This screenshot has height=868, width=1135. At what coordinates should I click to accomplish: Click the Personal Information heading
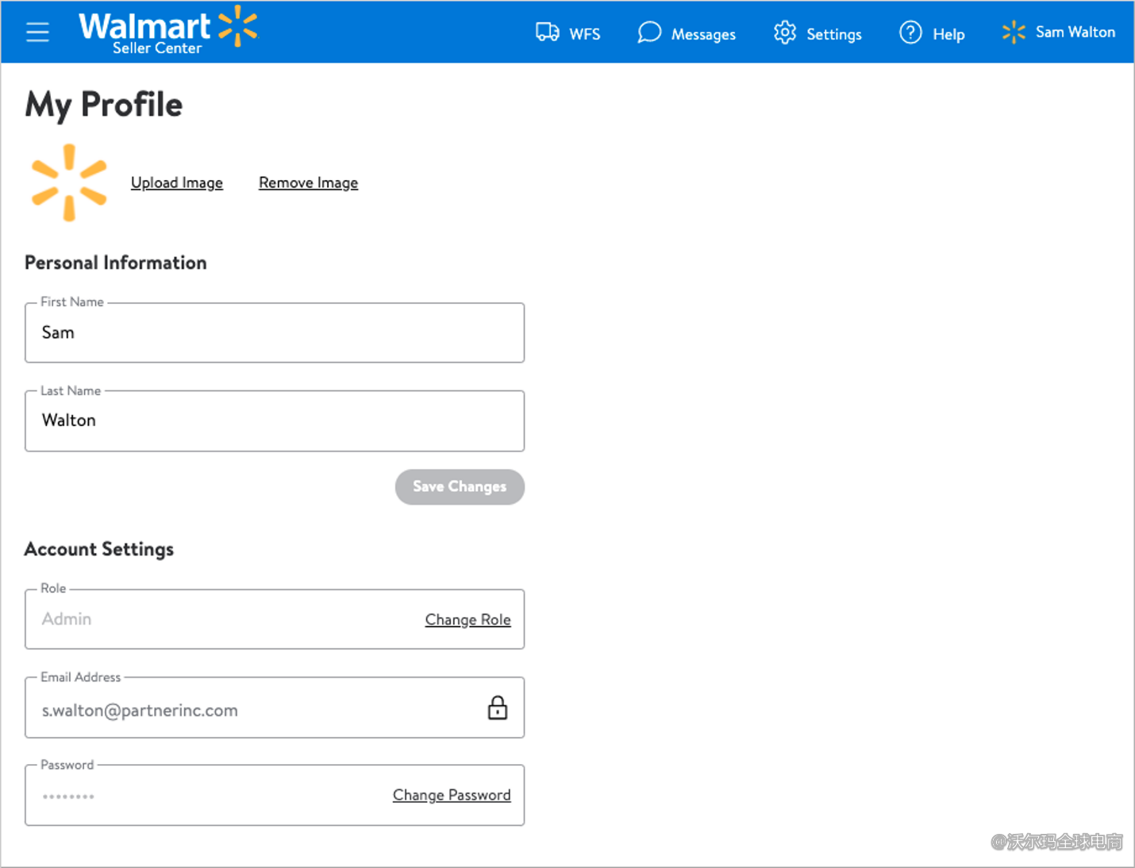pos(116,263)
